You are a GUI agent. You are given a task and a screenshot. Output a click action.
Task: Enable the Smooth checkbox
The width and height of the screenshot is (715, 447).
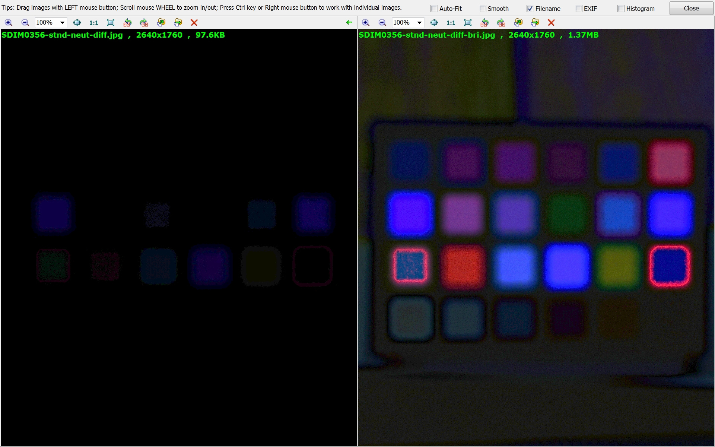tap(483, 9)
